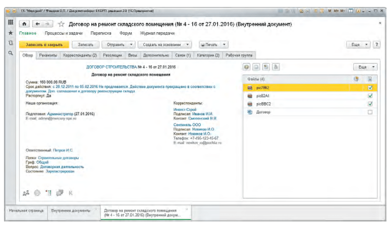The height and width of the screenshot is (226, 391).
Task: Uncheck the checkbox for pic7B62
Action: (x=370, y=88)
